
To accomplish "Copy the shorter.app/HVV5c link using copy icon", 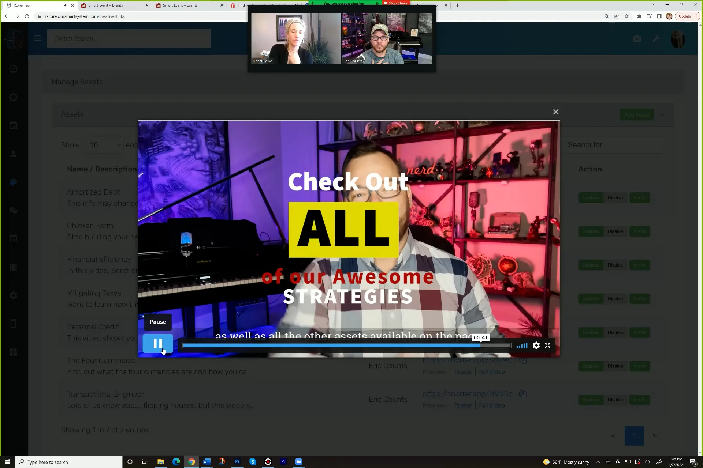I will (523, 394).
